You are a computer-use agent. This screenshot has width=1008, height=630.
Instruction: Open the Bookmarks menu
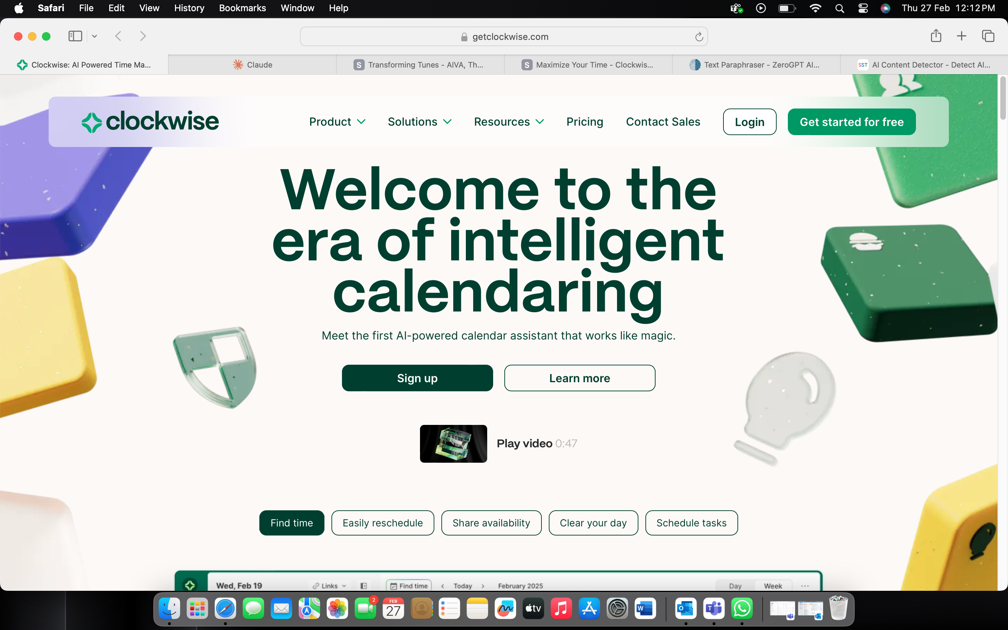[x=243, y=8]
